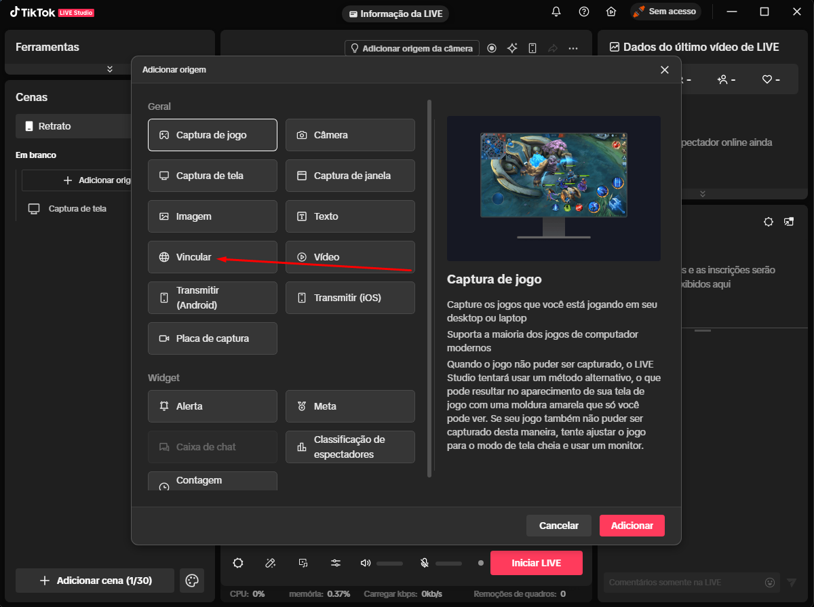
Task: Click the sparkle effects icon above the preview
Action: (512, 48)
